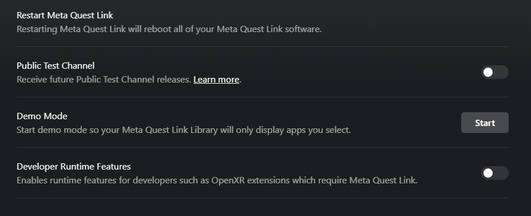Click the Demo Mode library description text
This screenshot has height=216, width=531.
[184, 130]
